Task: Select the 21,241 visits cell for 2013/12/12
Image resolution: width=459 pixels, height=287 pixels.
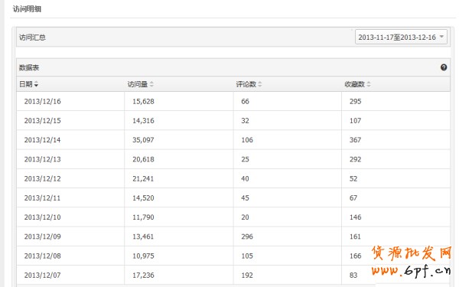Action: click(x=143, y=178)
